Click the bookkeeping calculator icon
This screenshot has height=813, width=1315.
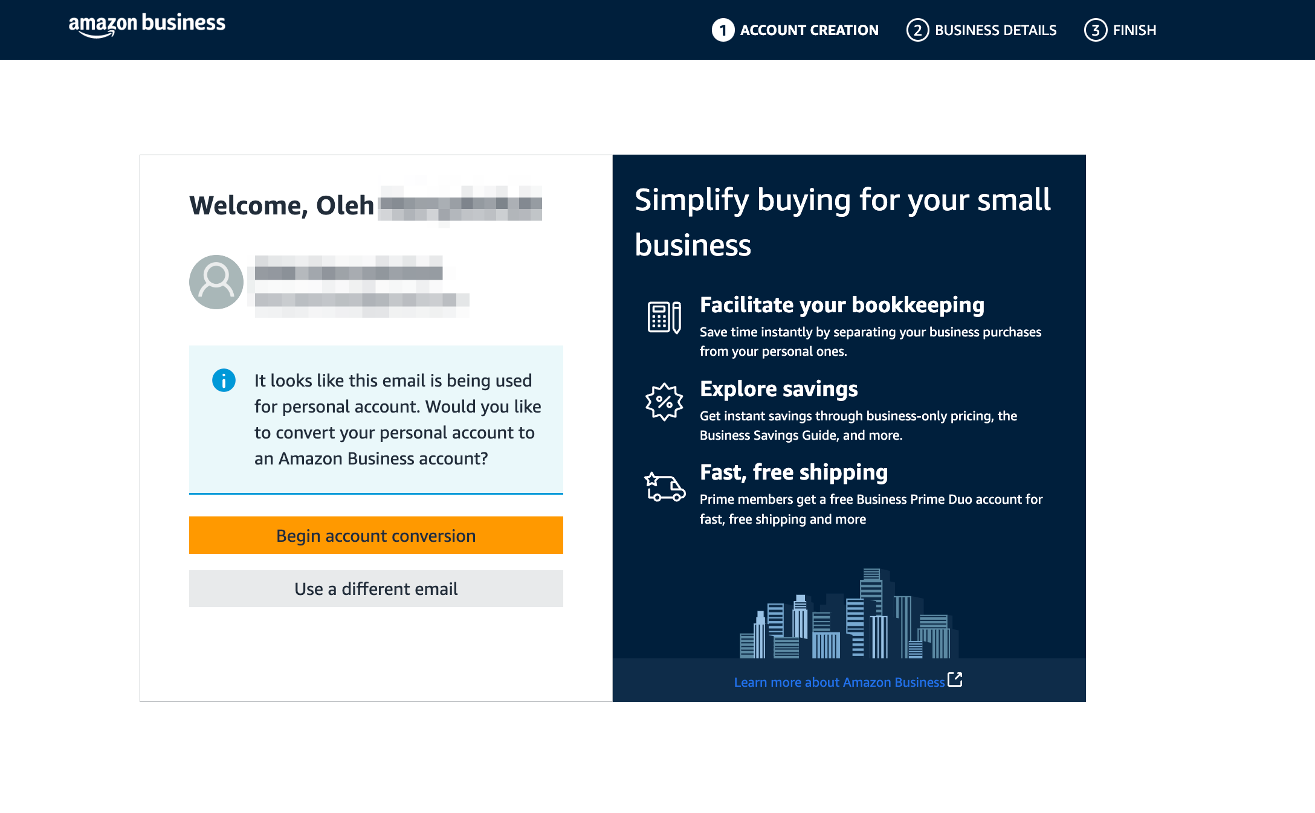(x=664, y=317)
